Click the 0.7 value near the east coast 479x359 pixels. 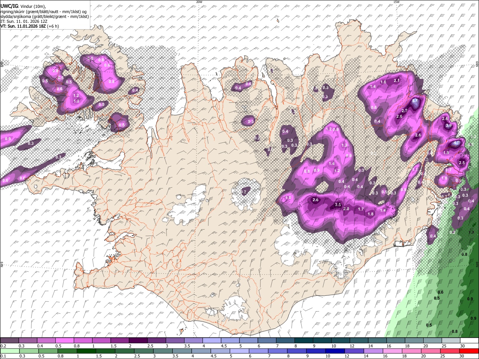pos(449,170)
